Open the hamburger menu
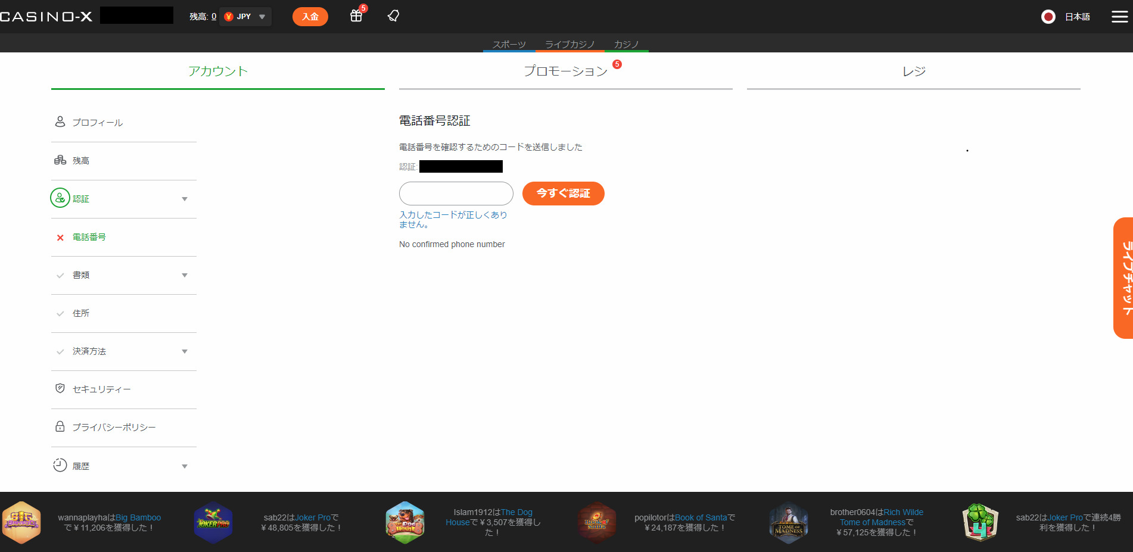The width and height of the screenshot is (1133, 552). (1119, 17)
